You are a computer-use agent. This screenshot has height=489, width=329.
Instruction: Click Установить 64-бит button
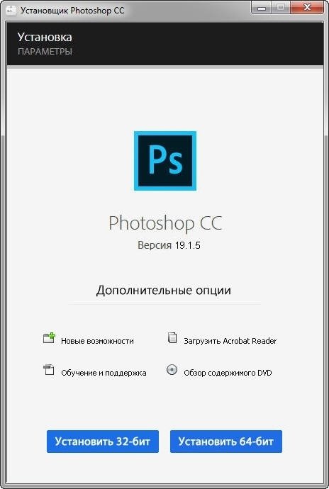tap(226, 442)
